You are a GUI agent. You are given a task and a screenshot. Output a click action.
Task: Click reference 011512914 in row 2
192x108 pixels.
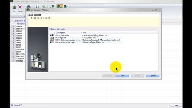coord(20,29)
